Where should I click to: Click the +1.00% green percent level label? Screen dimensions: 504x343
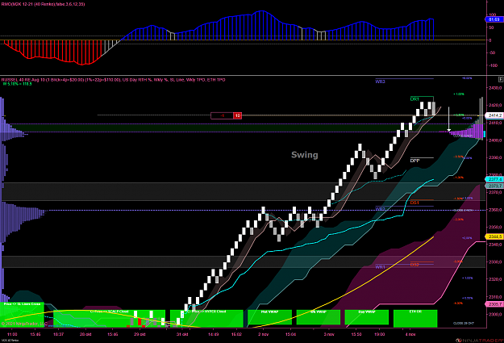[x=459, y=94]
